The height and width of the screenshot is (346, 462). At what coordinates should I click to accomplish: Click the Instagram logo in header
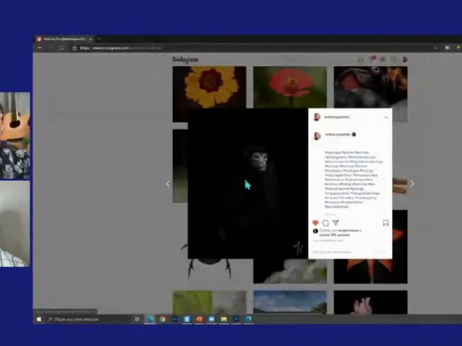coord(185,59)
